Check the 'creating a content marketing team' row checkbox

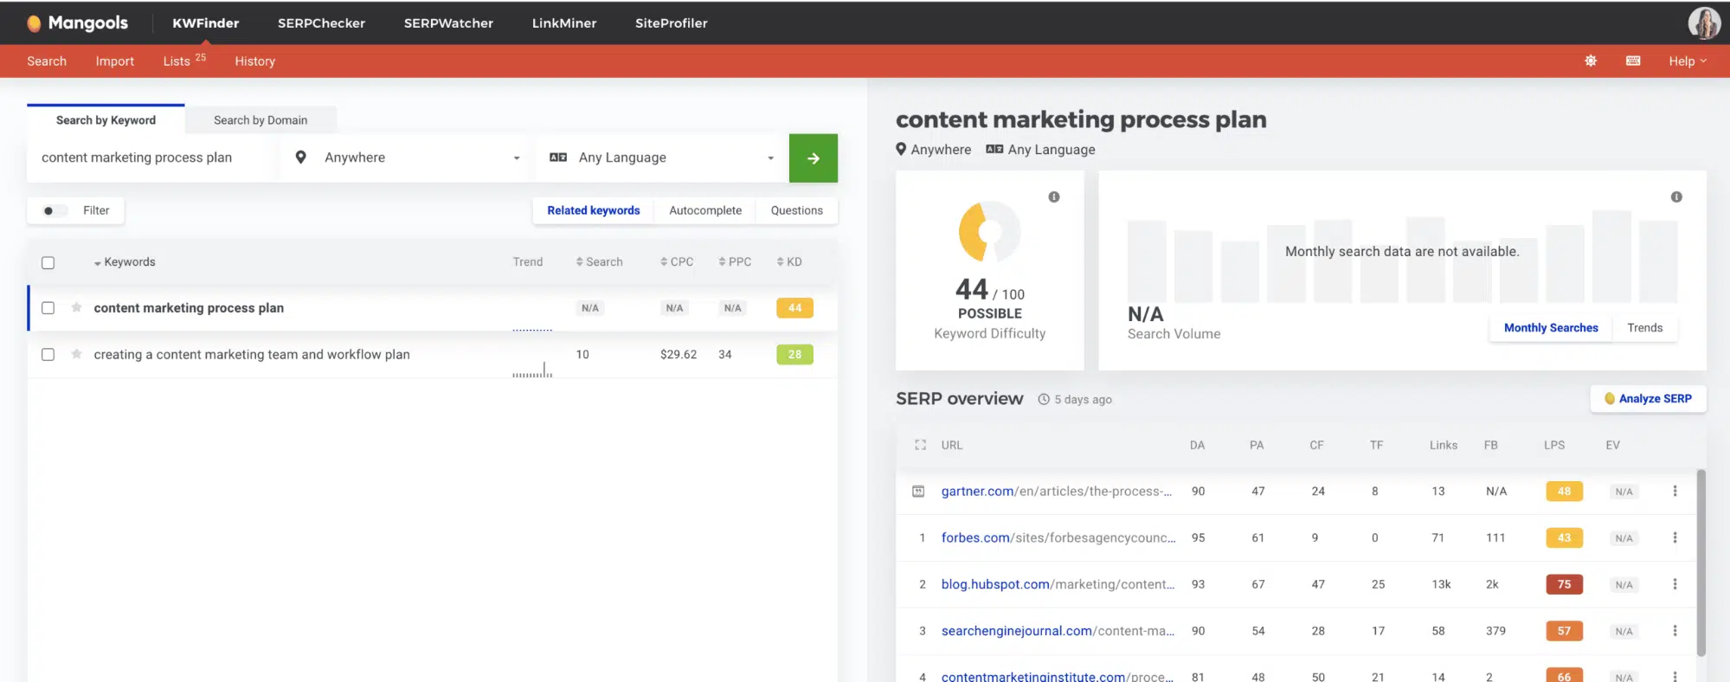[x=48, y=355]
